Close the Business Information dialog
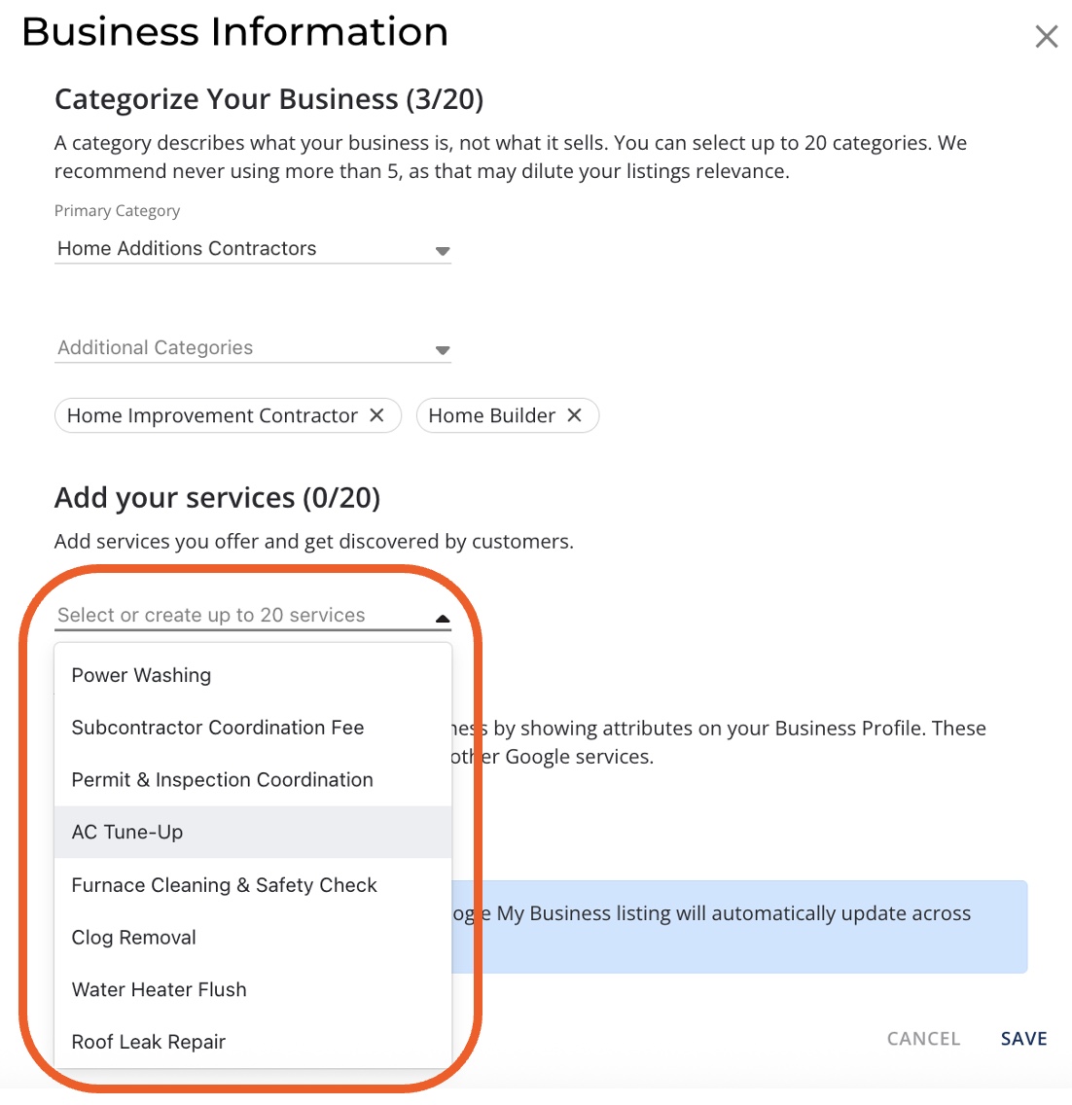Screen dimensions: 1072x1105 (x=1047, y=37)
